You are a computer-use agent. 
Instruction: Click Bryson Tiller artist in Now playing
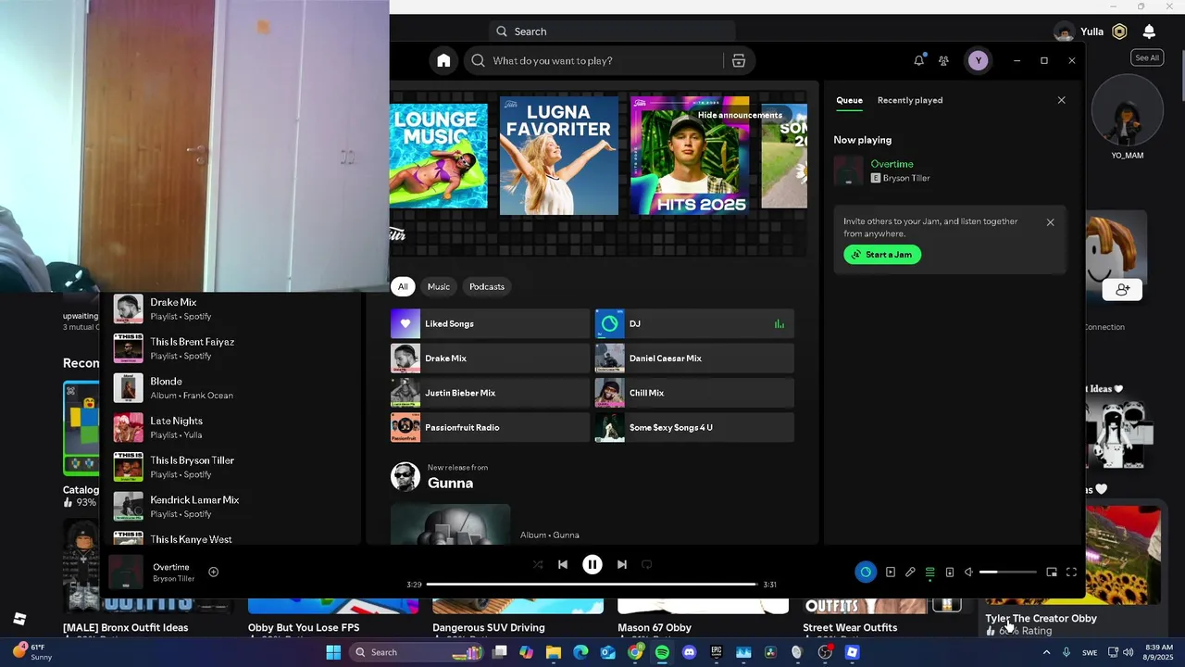coord(906,178)
